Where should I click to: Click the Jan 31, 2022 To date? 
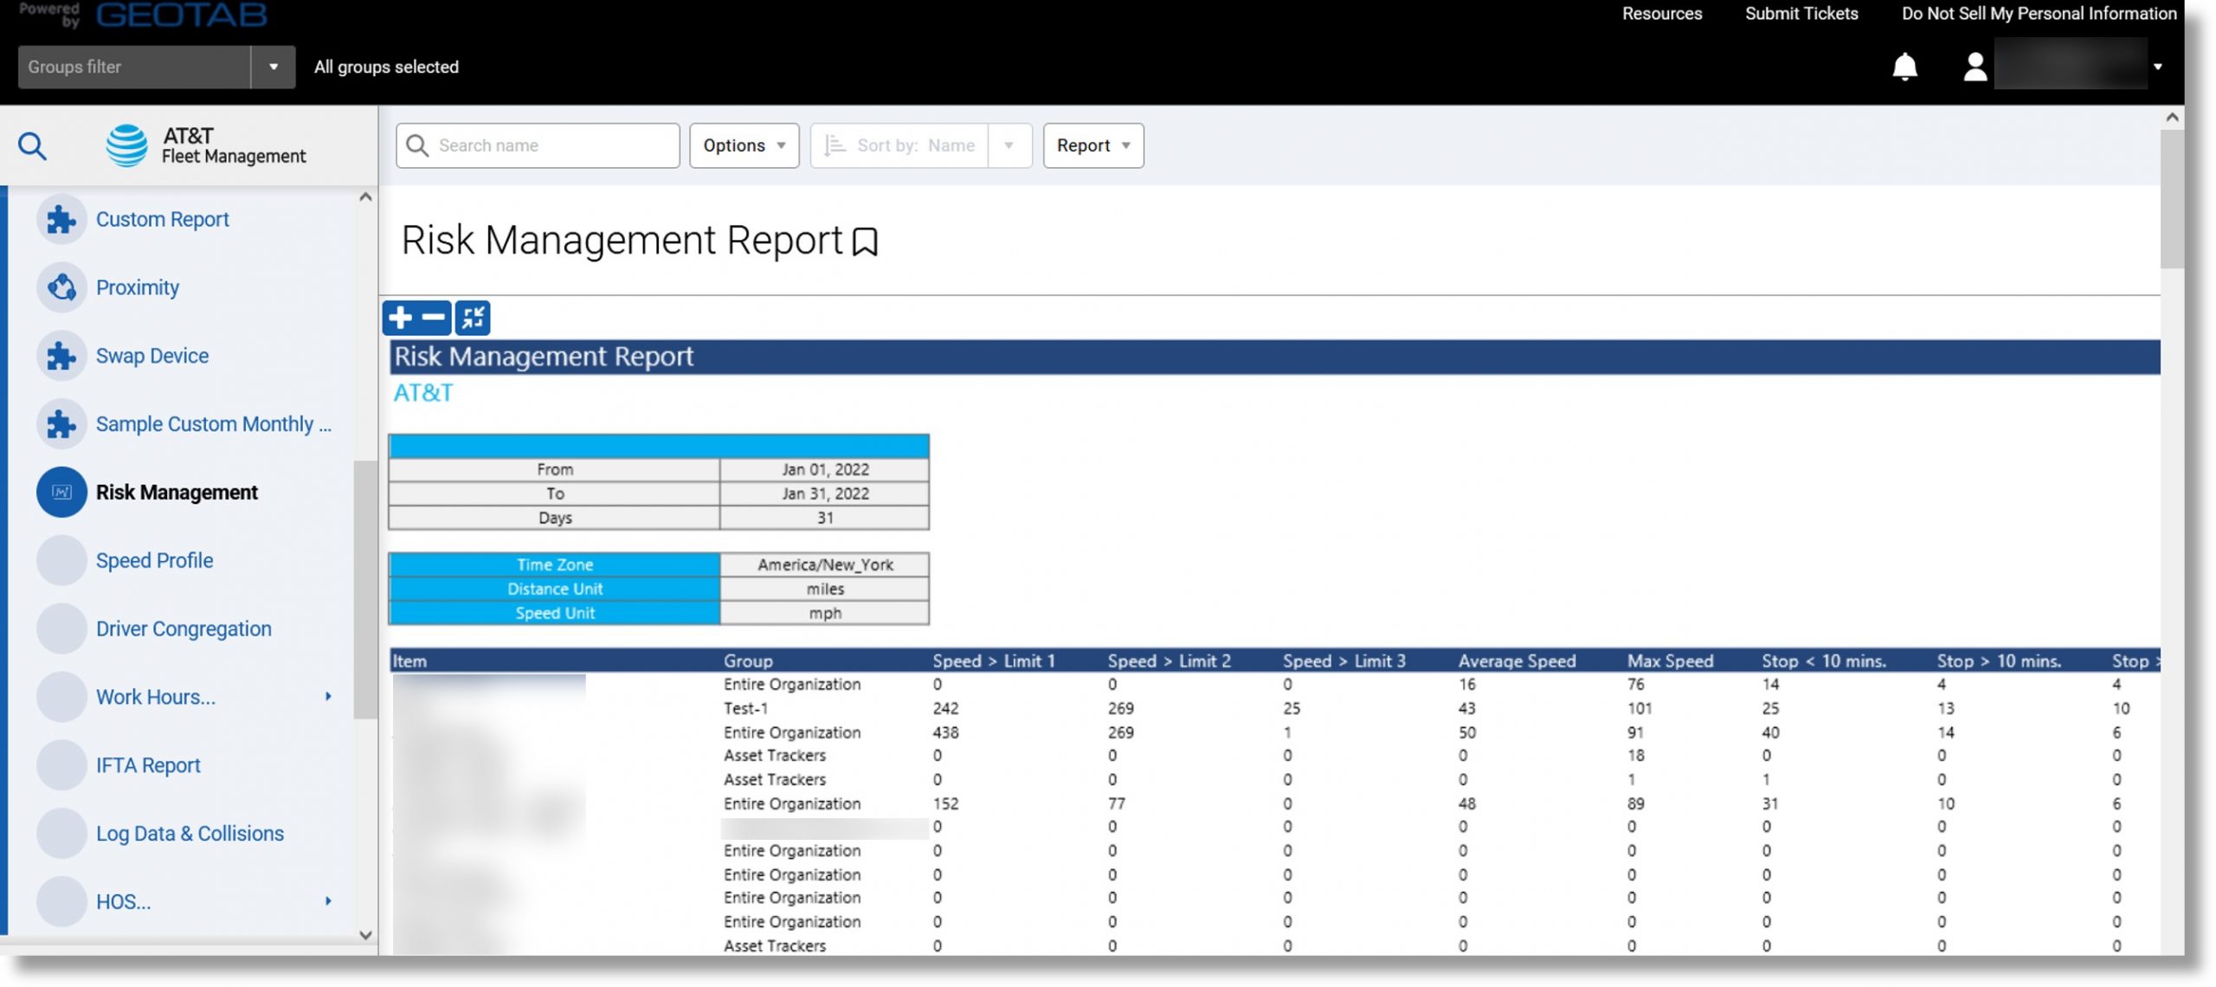pos(825,493)
